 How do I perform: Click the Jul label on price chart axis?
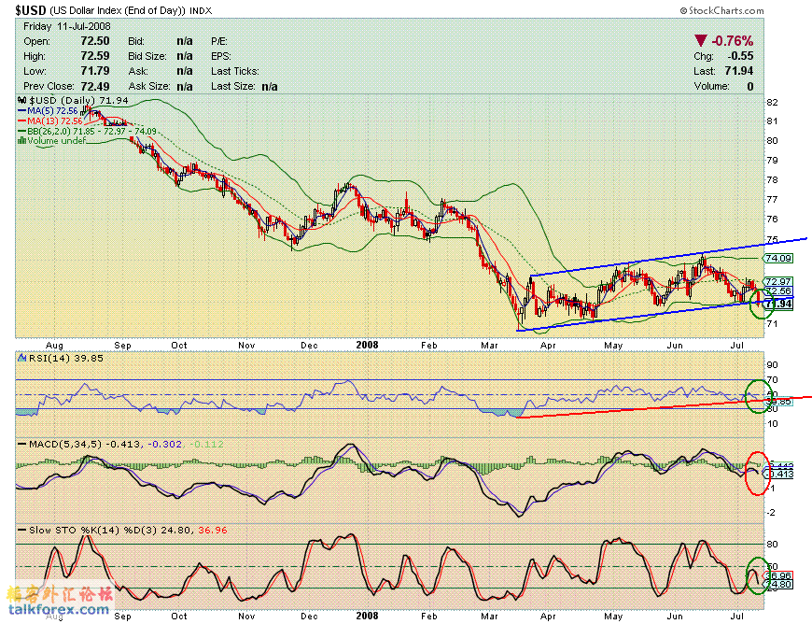tap(737, 346)
